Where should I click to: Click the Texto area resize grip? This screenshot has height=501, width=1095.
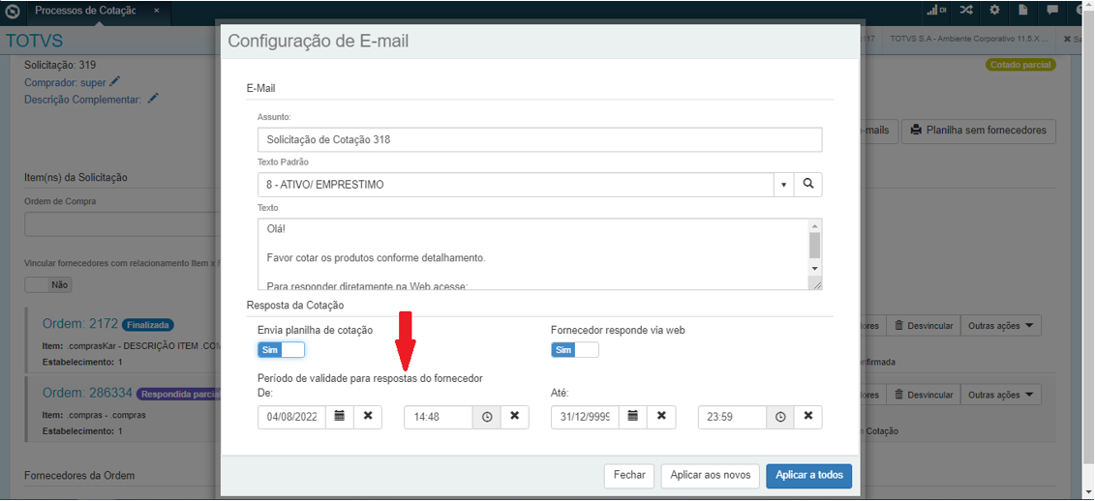point(815,282)
